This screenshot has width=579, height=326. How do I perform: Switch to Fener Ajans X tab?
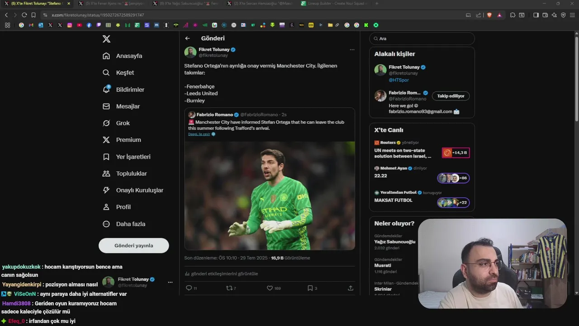pyautogui.click(x=111, y=4)
